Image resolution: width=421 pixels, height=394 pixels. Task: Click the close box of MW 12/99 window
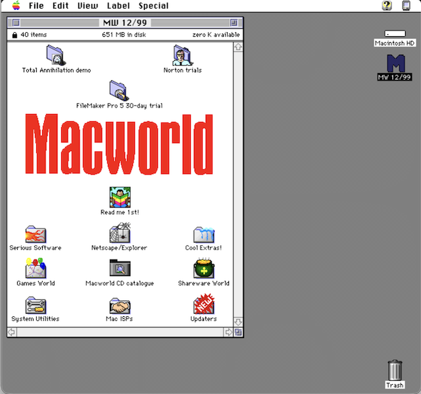pyautogui.click(x=16, y=22)
